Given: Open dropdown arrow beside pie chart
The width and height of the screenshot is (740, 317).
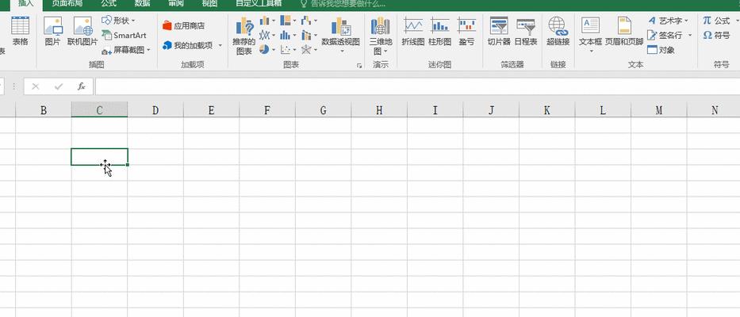Looking at the screenshot, I should click(274, 50).
